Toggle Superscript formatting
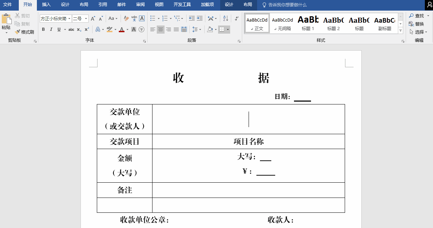The width and height of the screenshot is (433, 228). tap(87, 29)
